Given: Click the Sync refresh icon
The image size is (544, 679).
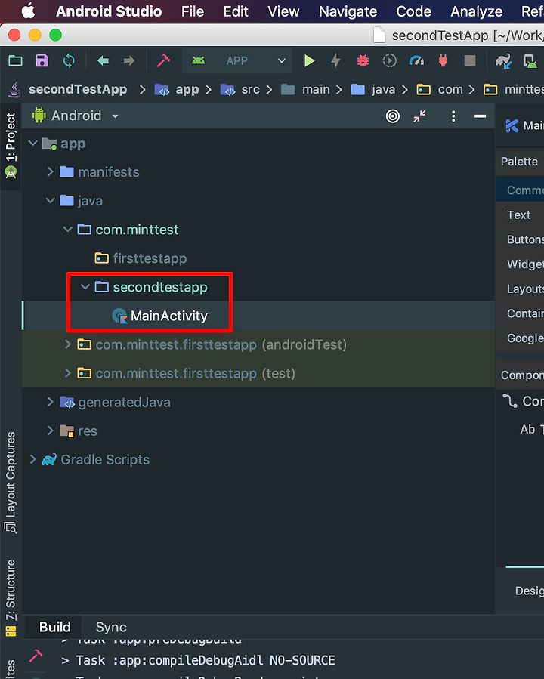Looking at the screenshot, I should pyautogui.click(x=69, y=60).
